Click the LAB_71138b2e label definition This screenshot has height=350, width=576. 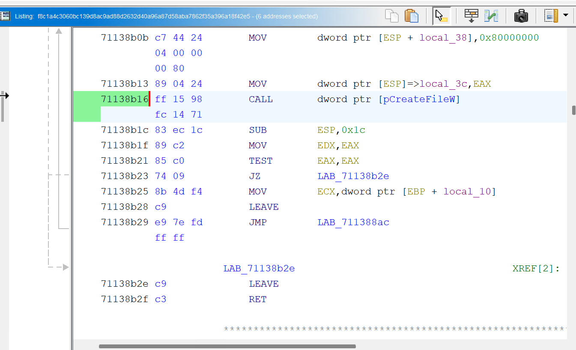click(259, 269)
